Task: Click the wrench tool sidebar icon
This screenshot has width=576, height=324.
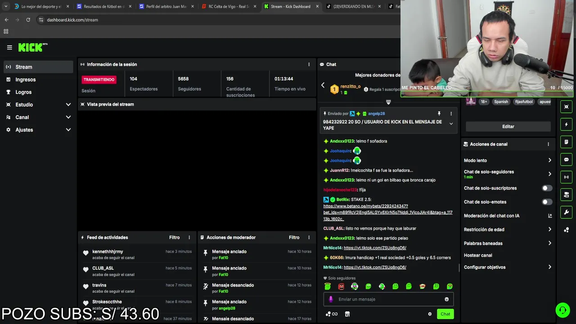Action: click(x=566, y=212)
